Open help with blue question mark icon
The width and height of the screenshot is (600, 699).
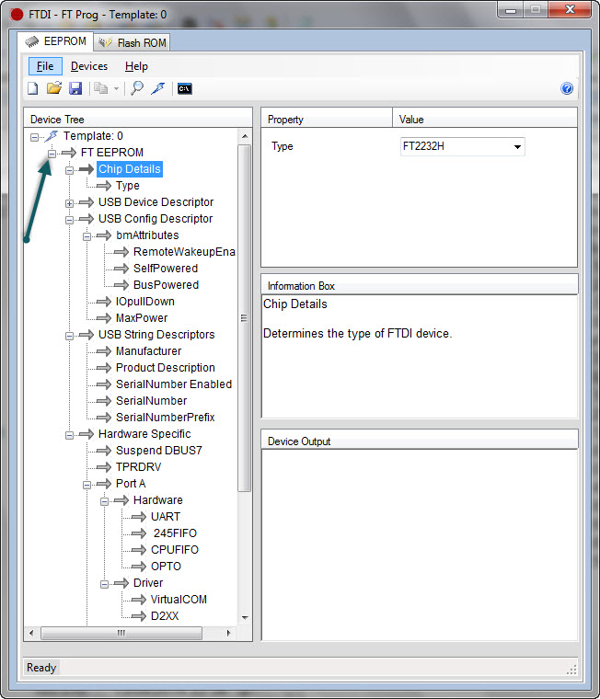tap(567, 88)
